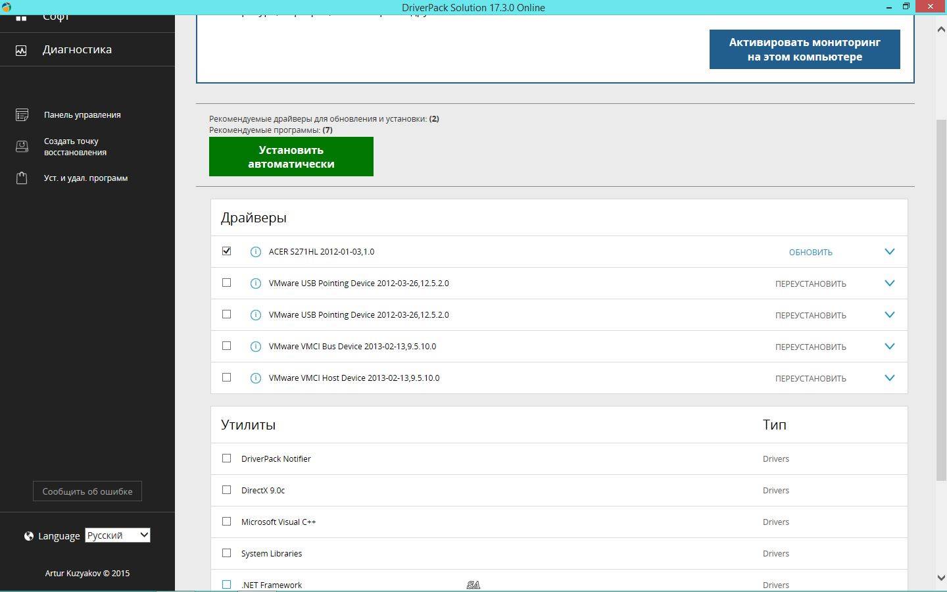Click info icon for first VMware USB Pointing Device
The image size is (947, 592).
pos(256,284)
